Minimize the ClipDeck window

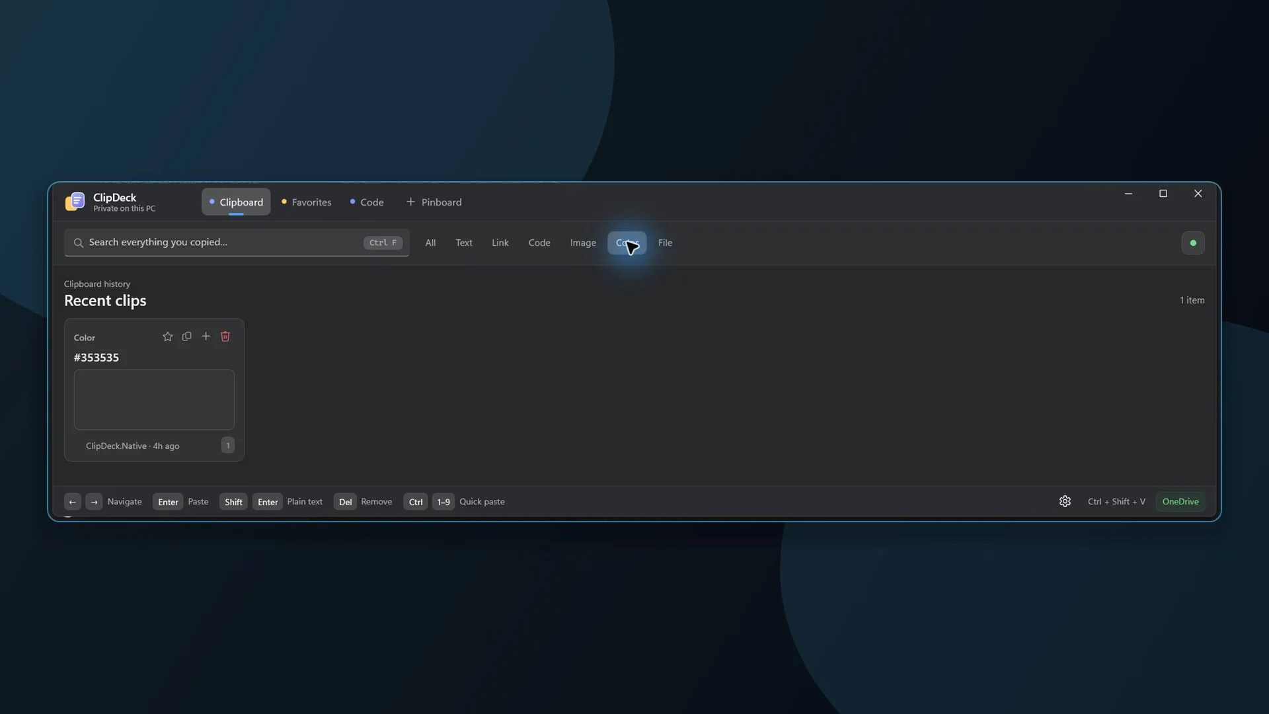point(1128,194)
